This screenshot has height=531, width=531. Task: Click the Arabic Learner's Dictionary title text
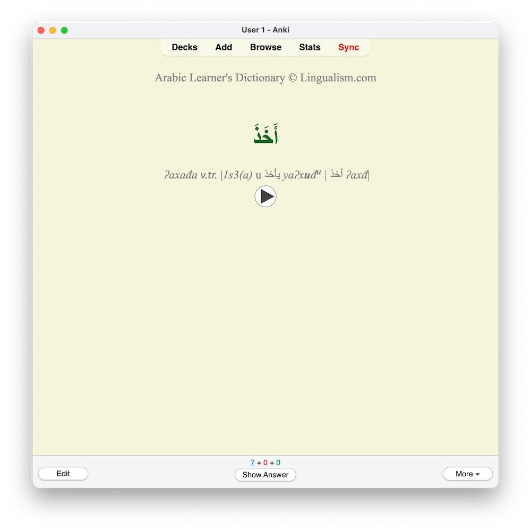click(265, 78)
